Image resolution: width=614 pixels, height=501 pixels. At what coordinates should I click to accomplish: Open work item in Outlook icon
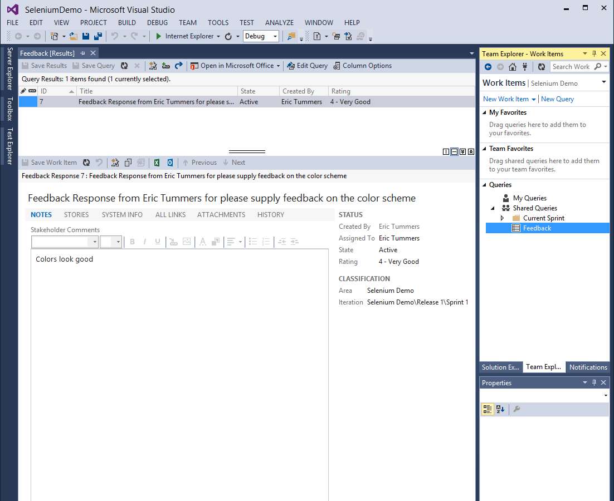click(170, 163)
